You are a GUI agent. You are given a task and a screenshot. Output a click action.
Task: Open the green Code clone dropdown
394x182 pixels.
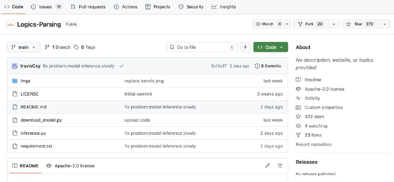point(270,47)
